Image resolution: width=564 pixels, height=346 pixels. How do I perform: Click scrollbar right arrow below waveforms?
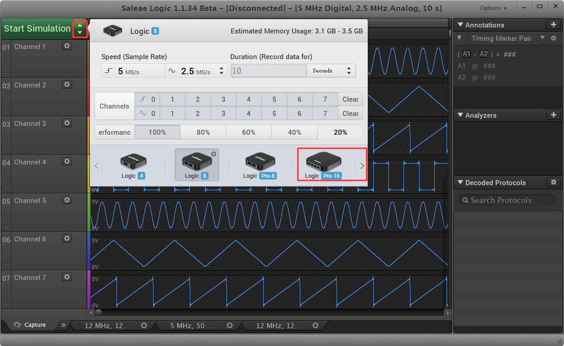(448, 313)
